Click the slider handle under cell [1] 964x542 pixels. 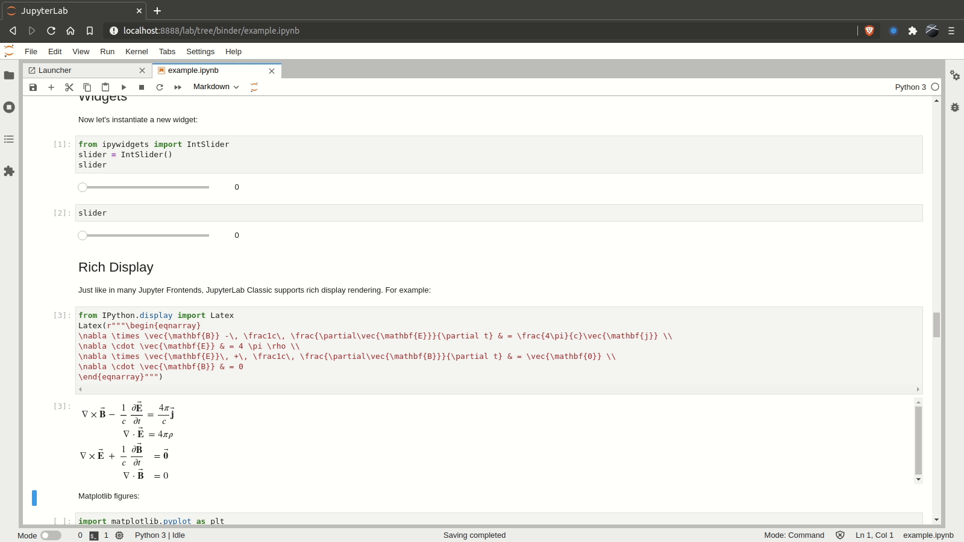83,187
